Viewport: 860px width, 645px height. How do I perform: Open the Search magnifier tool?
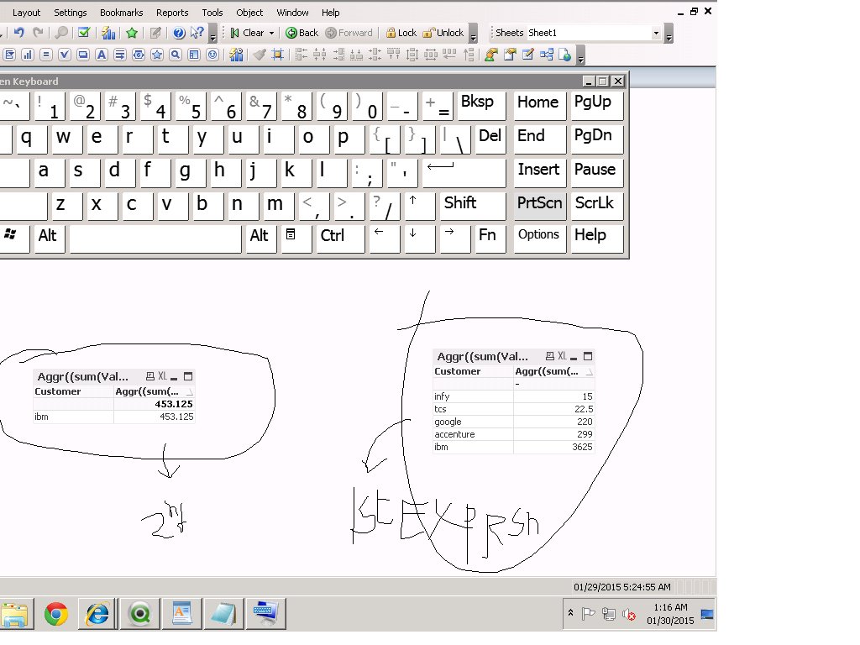pyautogui.click(x=61, y=33)
